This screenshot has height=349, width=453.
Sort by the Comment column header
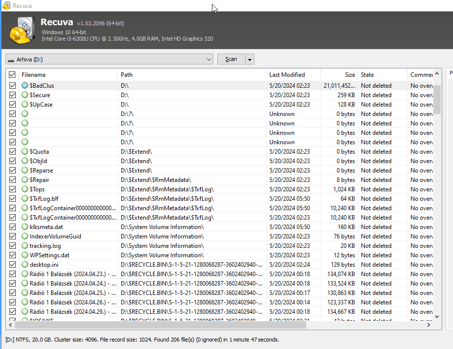[420, 75]
